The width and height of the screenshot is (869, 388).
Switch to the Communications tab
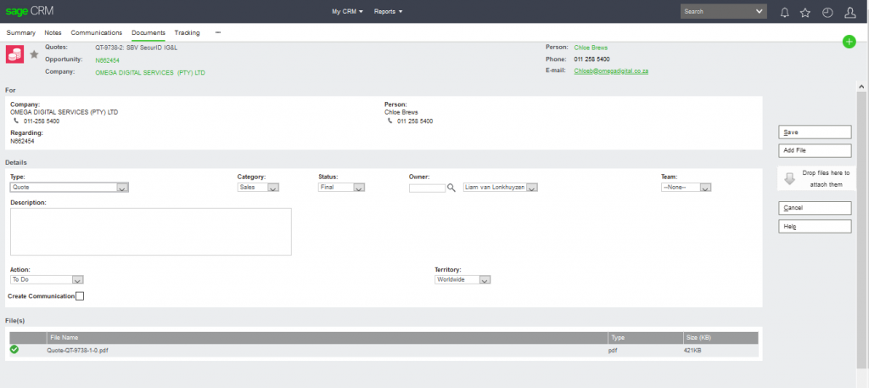(96, 32)
